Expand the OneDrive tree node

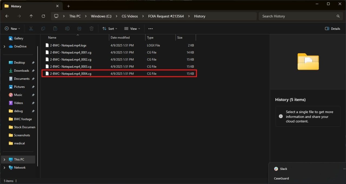pos(4,47)
